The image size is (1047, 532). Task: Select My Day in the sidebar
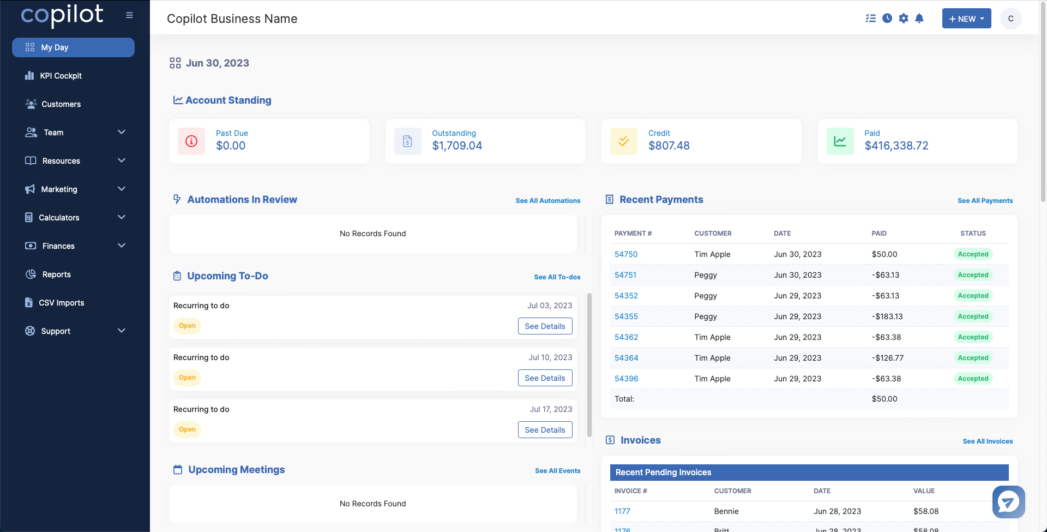73,47
